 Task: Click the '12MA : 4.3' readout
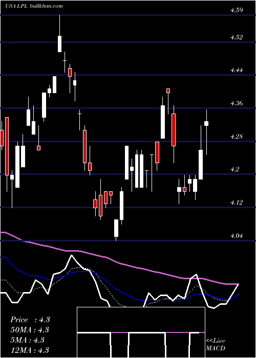point(30,350)
